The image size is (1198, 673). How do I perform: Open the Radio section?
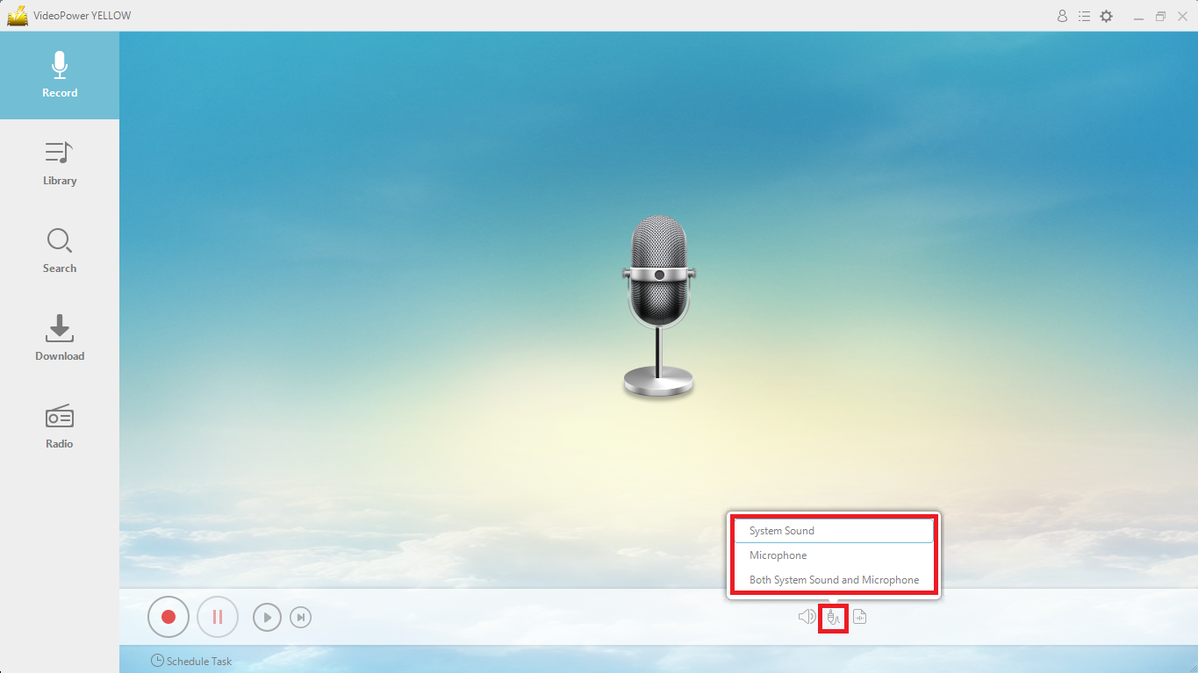click(x=60, y=426)
